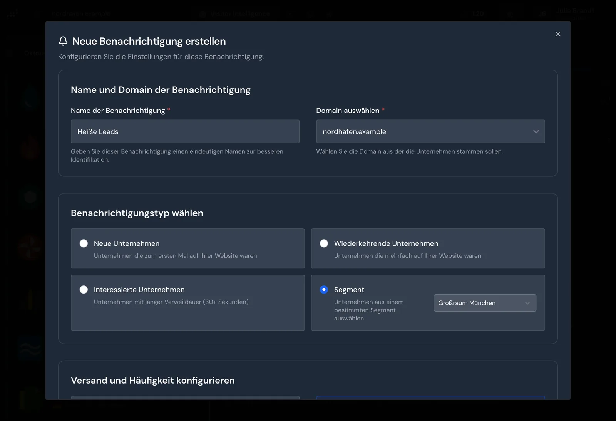This screenshot has width=616, height=421.
Task: Open the Großraum München segment dropdown
Action: [485, 303]
